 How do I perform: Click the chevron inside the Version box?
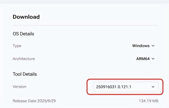pyautogui.click(x=153, y=87)
